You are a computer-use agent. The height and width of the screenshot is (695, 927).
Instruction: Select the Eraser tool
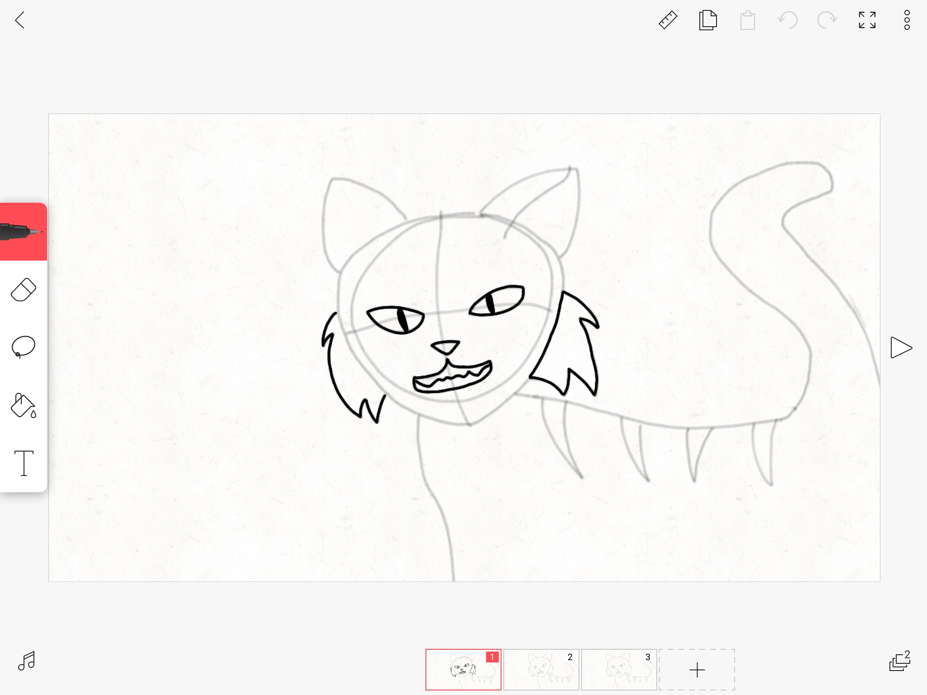click(x=23, y=290)
